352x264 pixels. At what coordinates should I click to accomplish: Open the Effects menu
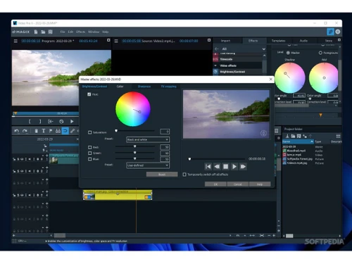(x=80, y=32)
